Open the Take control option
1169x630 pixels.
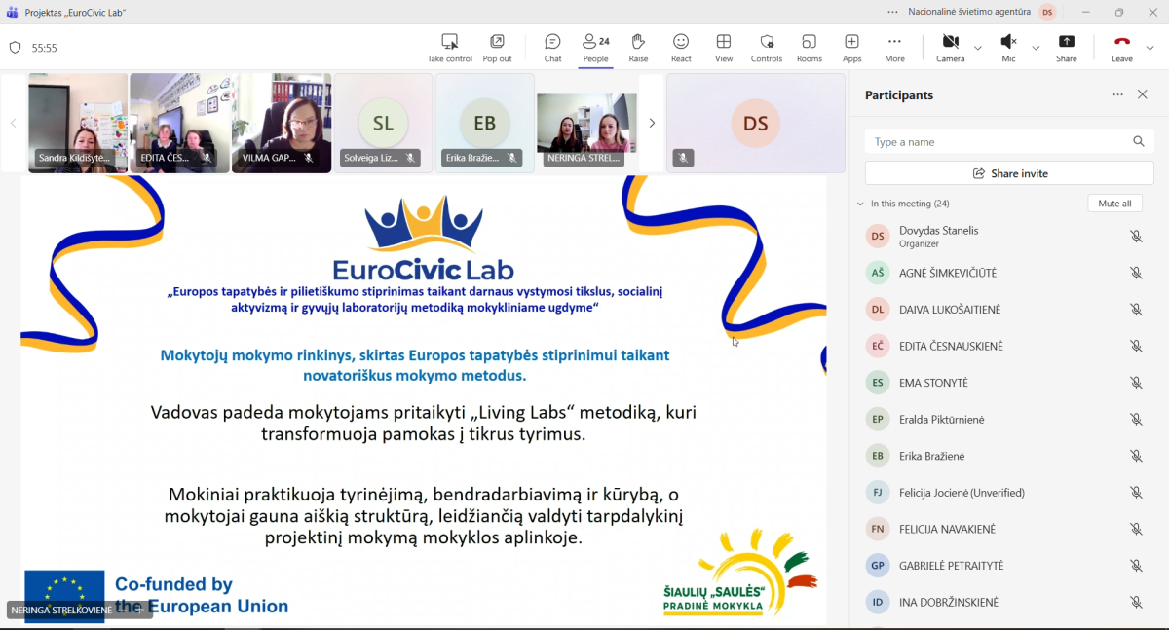coord(449,47)
